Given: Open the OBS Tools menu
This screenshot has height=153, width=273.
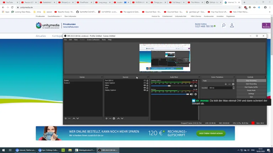Looking at the screenshot, I should point(103,40).
